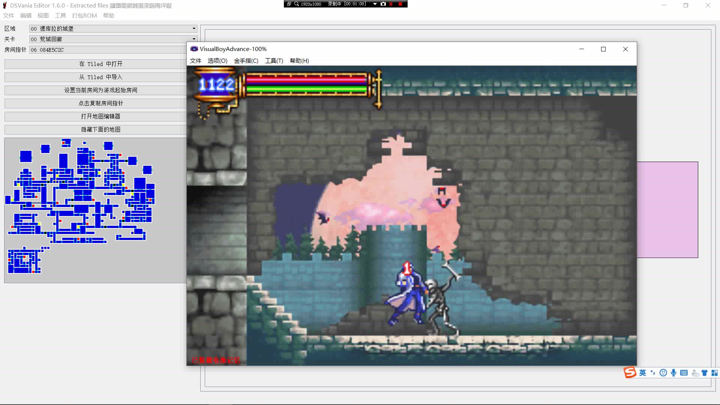
Task: Activate Sogou voice input microphone
Action: tap(673, 372)
